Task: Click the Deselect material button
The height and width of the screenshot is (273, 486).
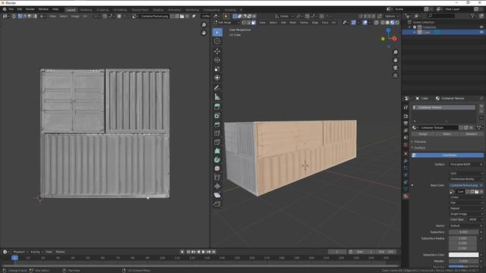Action: point(472,134)
